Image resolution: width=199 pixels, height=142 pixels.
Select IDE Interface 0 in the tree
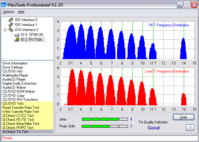pos(26,20)
